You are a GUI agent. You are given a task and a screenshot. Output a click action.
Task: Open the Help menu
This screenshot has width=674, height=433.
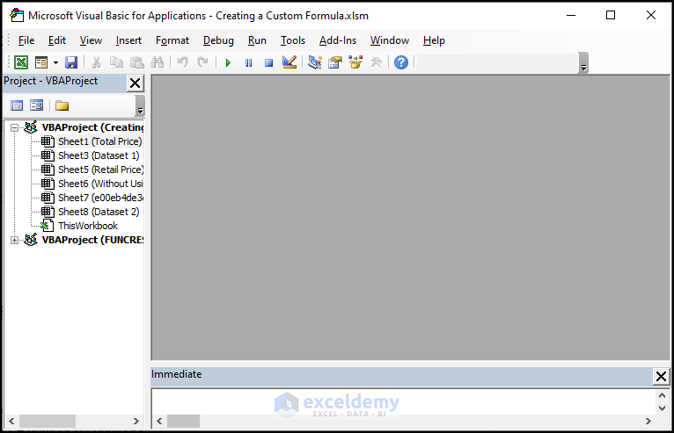434,40
